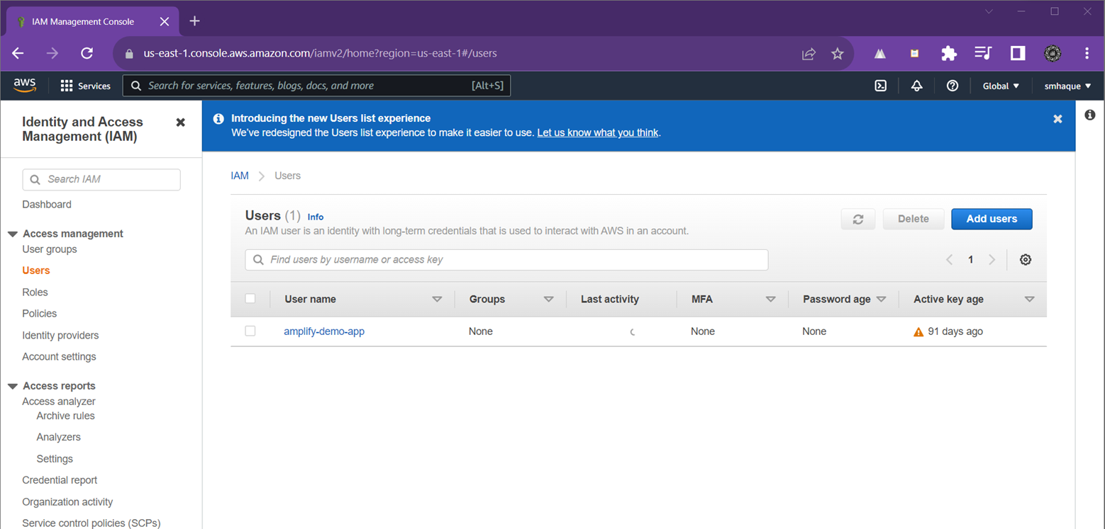Click the Services grid icon
The image size is (1105, 529).
click(x=67, y=86)
